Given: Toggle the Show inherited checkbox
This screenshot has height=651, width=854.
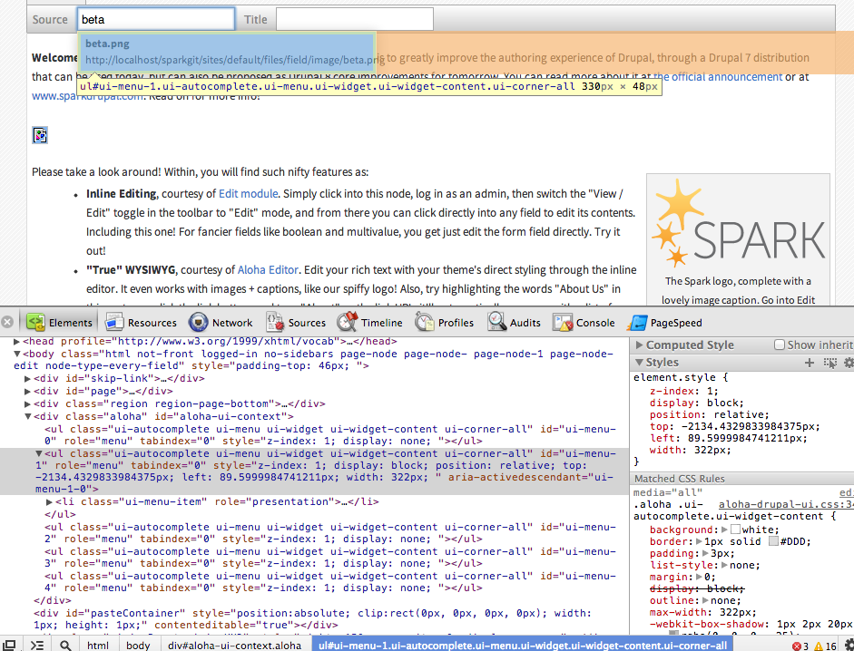Looking at the screenshot, I should [x=780, y=345].
